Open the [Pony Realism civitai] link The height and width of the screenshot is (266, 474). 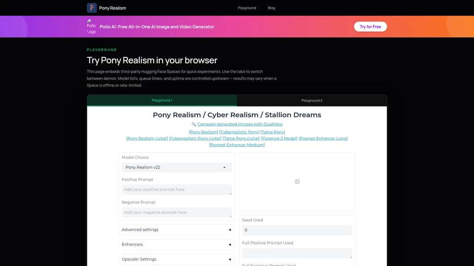pyautogui.click(x=147, y=139)
